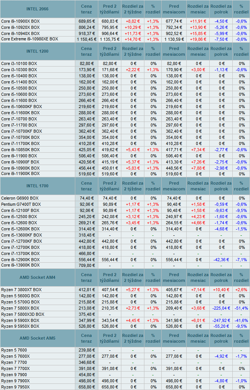Select Core i9-10900F BOX row name

click(x=20, y=162)
